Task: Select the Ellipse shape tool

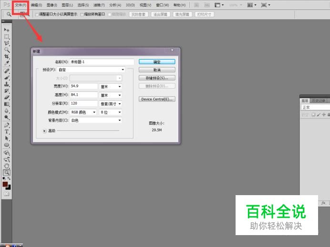Action: tap(7, 145)
